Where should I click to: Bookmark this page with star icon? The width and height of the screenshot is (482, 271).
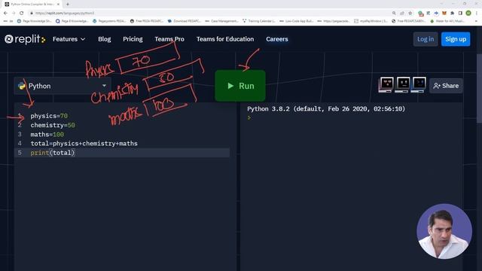click(x=410, y=14)
